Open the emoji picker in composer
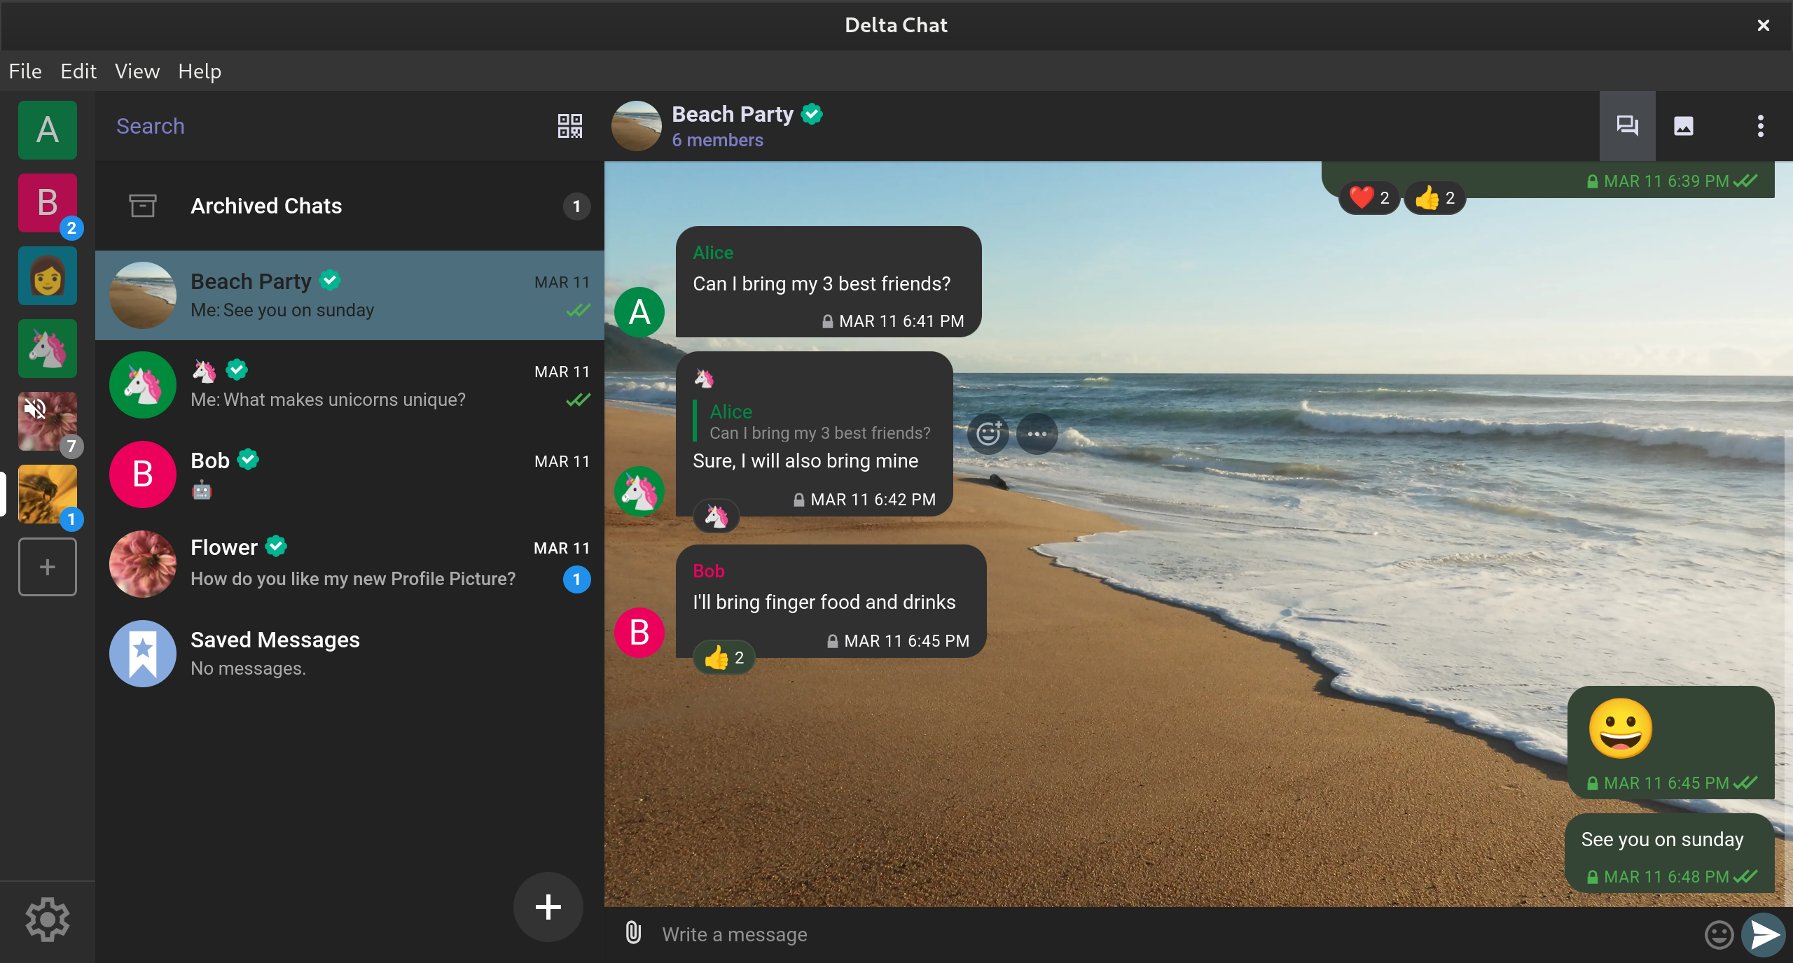The width and height of the screenshot is (1793, 963). click(1718, 934)
